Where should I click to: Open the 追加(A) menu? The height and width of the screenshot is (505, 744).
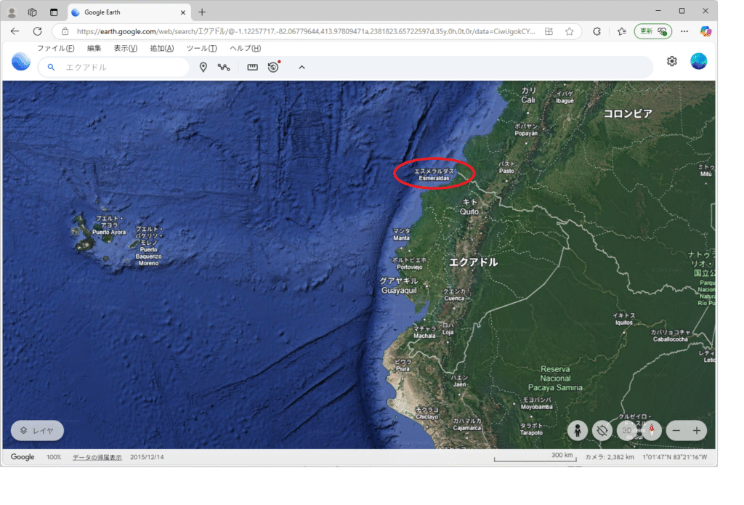coord(162,48)
